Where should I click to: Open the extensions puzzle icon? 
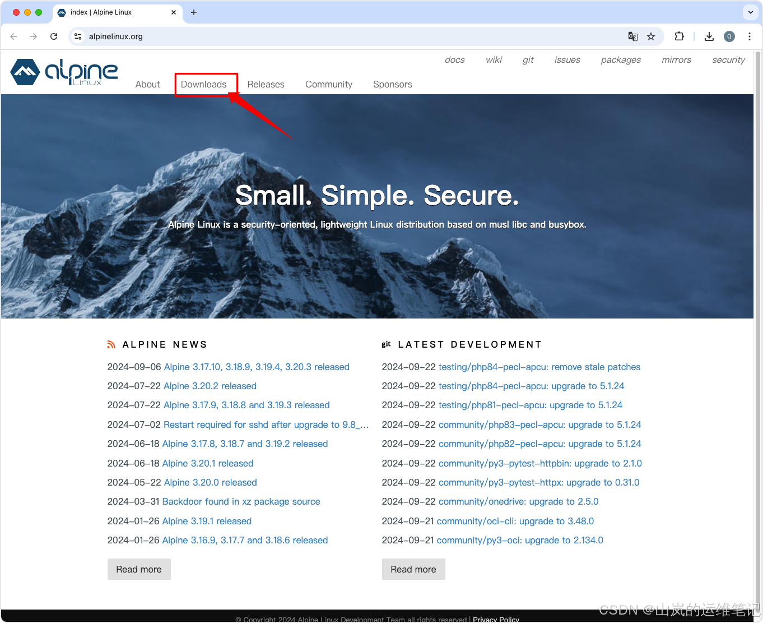(x=679, y=36)
